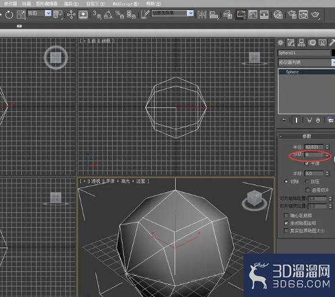Click the Use Pivot Point Center icon
The height and width of the screenshot is (297, 335).
pos(57,15)
